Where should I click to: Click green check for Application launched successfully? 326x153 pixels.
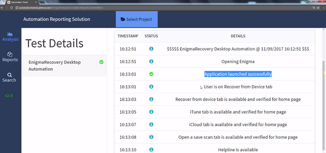coord(151,74)
